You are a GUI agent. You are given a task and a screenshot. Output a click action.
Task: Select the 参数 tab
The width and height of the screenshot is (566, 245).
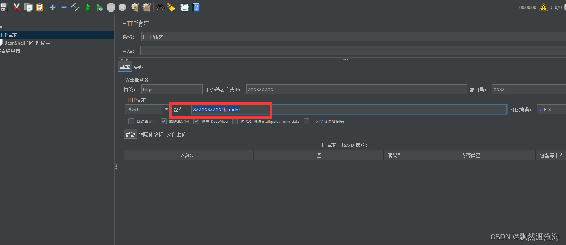tap(130, 134)
